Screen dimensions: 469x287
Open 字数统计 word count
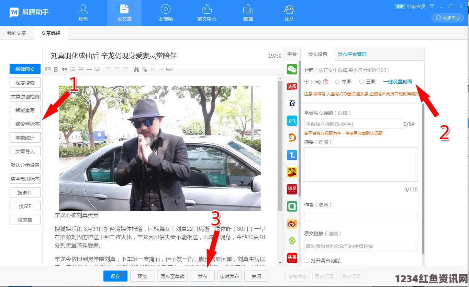coord(25,137)
